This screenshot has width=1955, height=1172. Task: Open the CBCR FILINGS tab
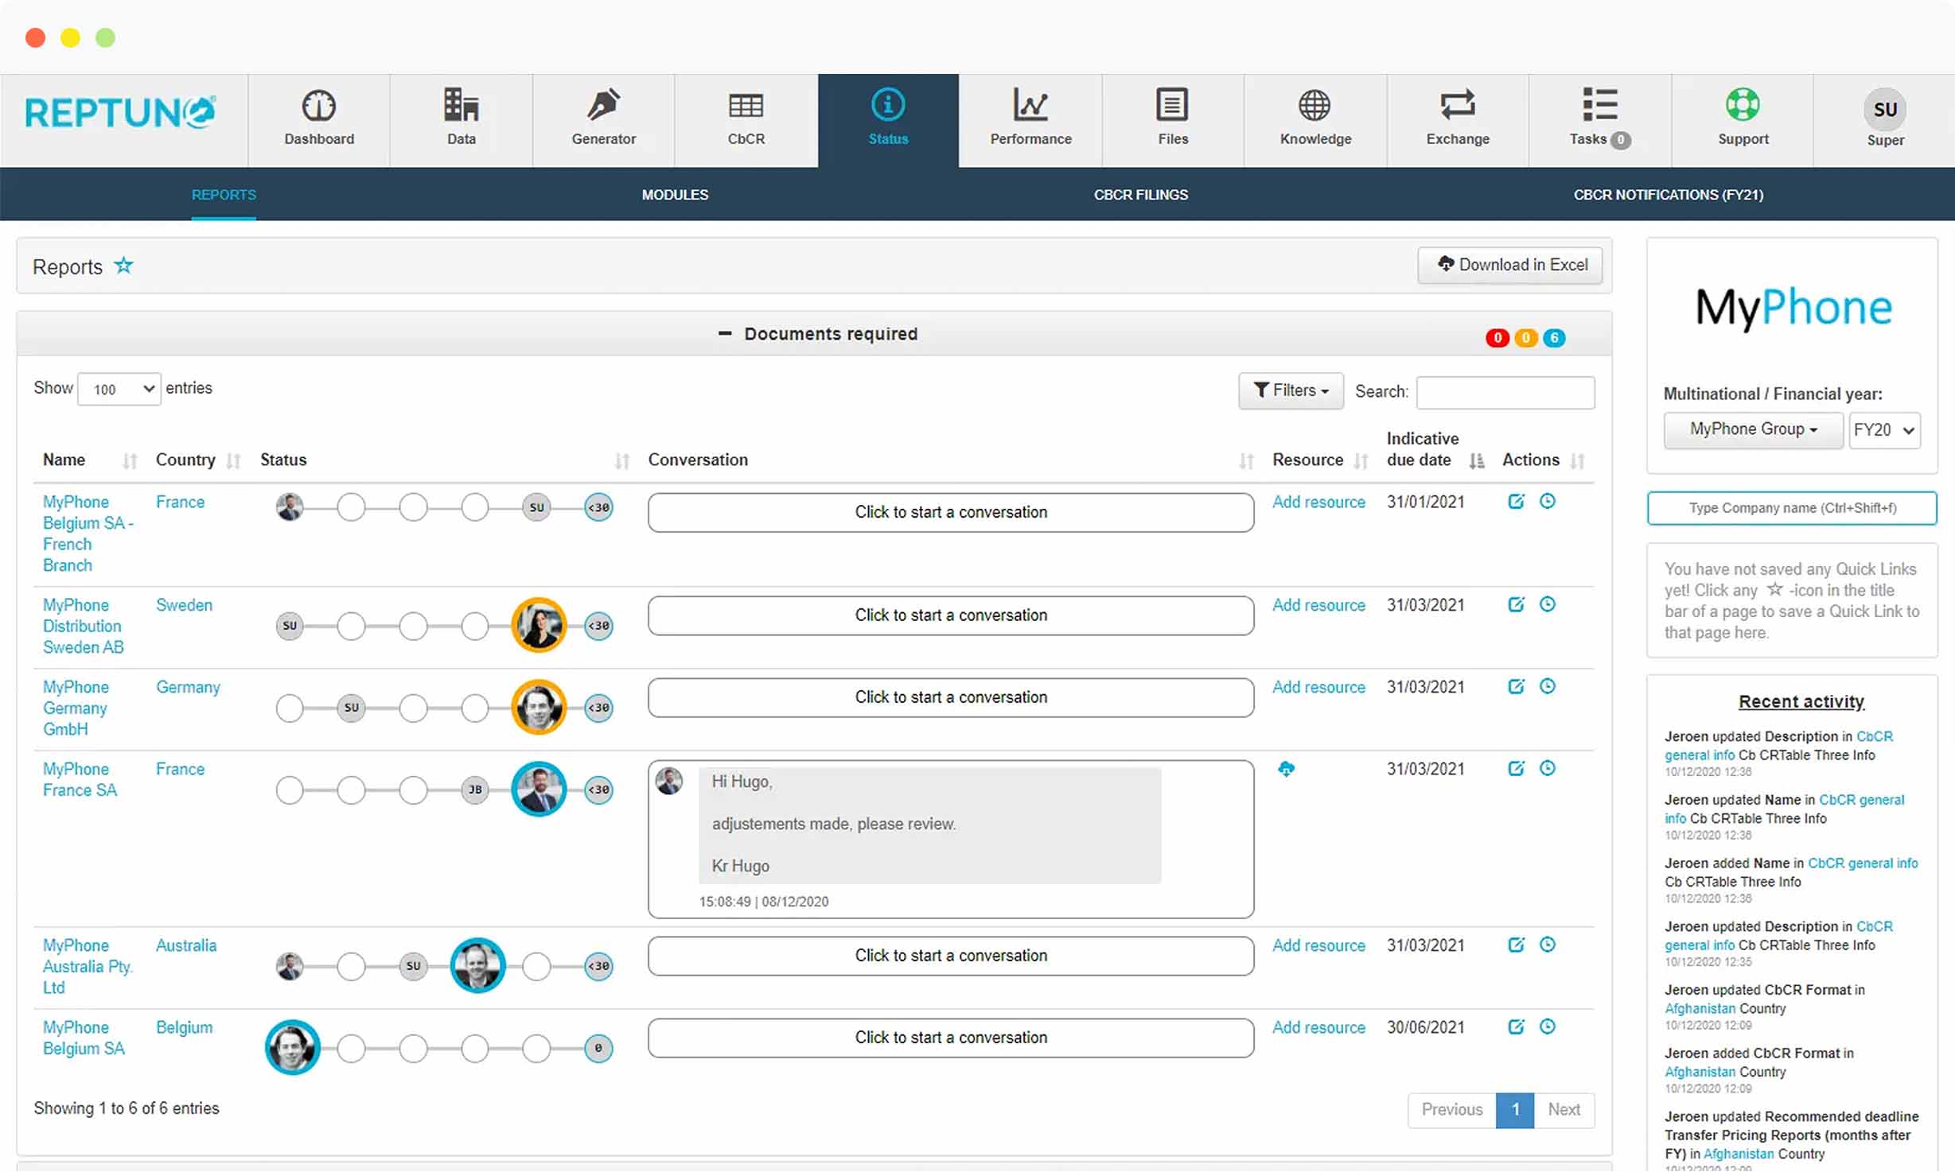(x=1141, y=194)
